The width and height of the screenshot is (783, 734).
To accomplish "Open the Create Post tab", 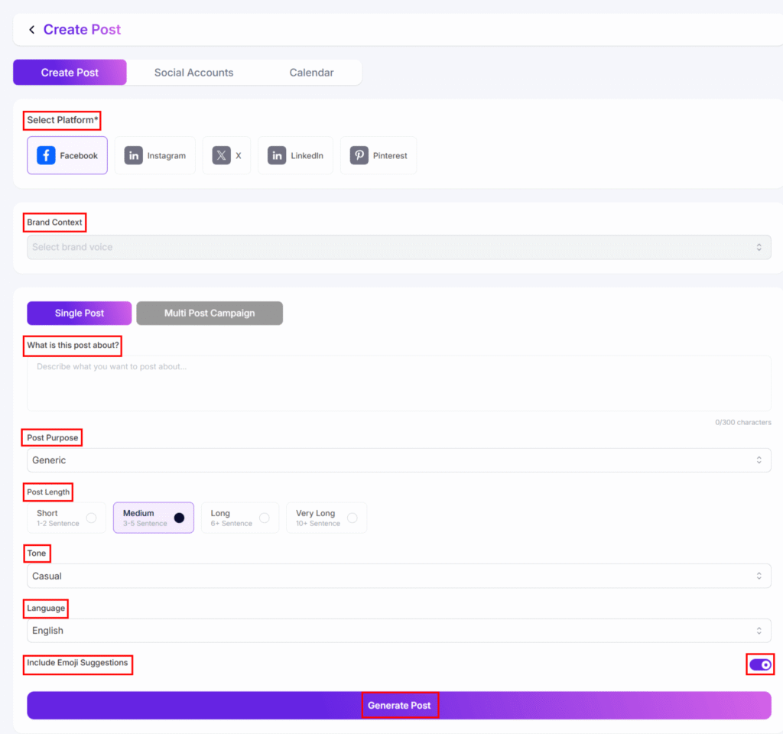I will [70, 73].
